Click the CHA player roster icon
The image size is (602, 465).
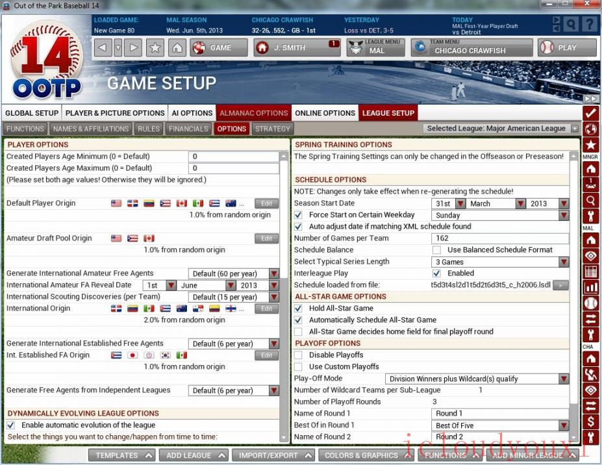[590, 374]
